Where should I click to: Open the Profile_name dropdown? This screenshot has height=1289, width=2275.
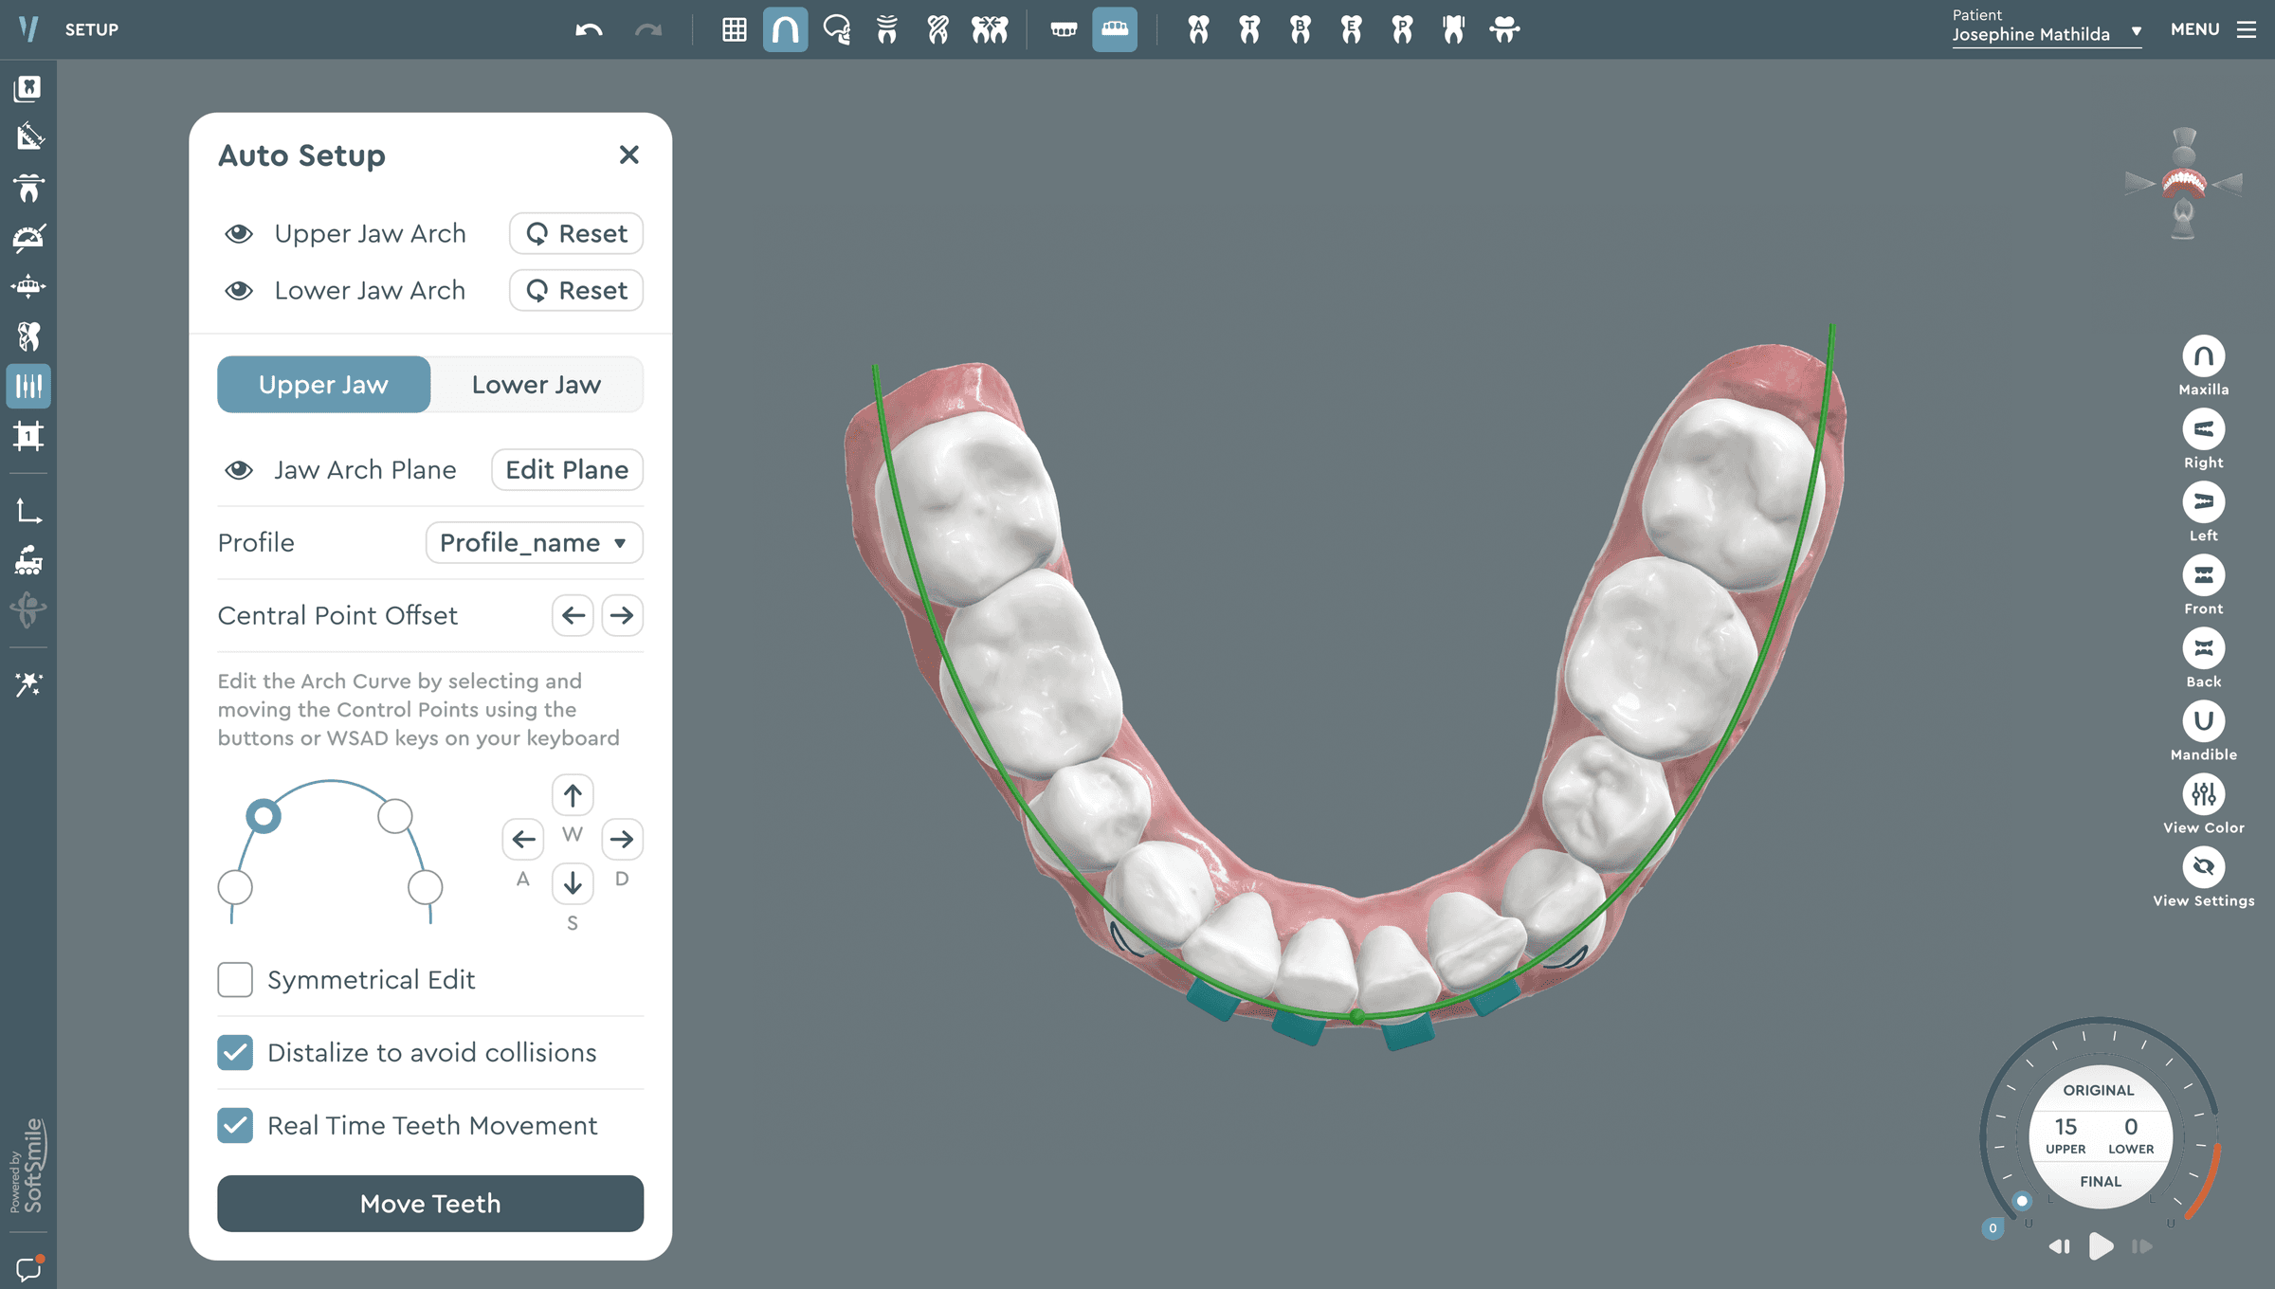click(535, 543)
